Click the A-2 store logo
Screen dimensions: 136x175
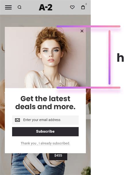[x=46, y=7]
